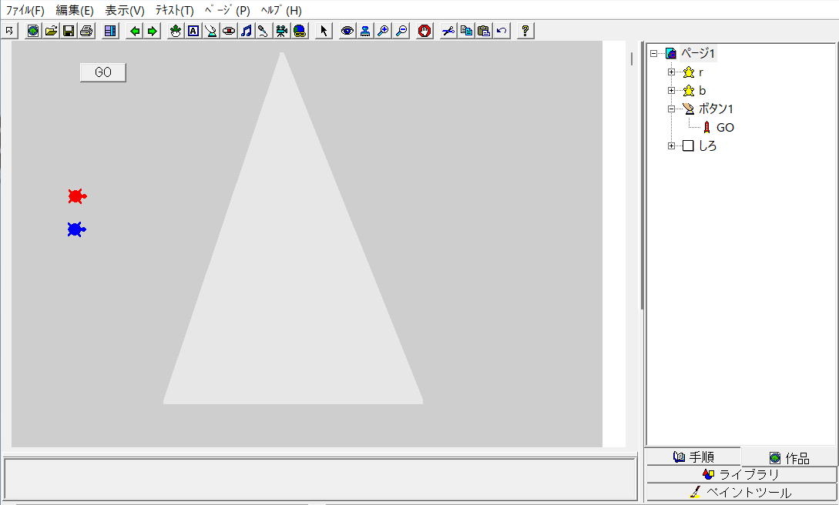839x505 pixels.
Task: Collapse the ボタン1 tree node
Action: (671, 109)
